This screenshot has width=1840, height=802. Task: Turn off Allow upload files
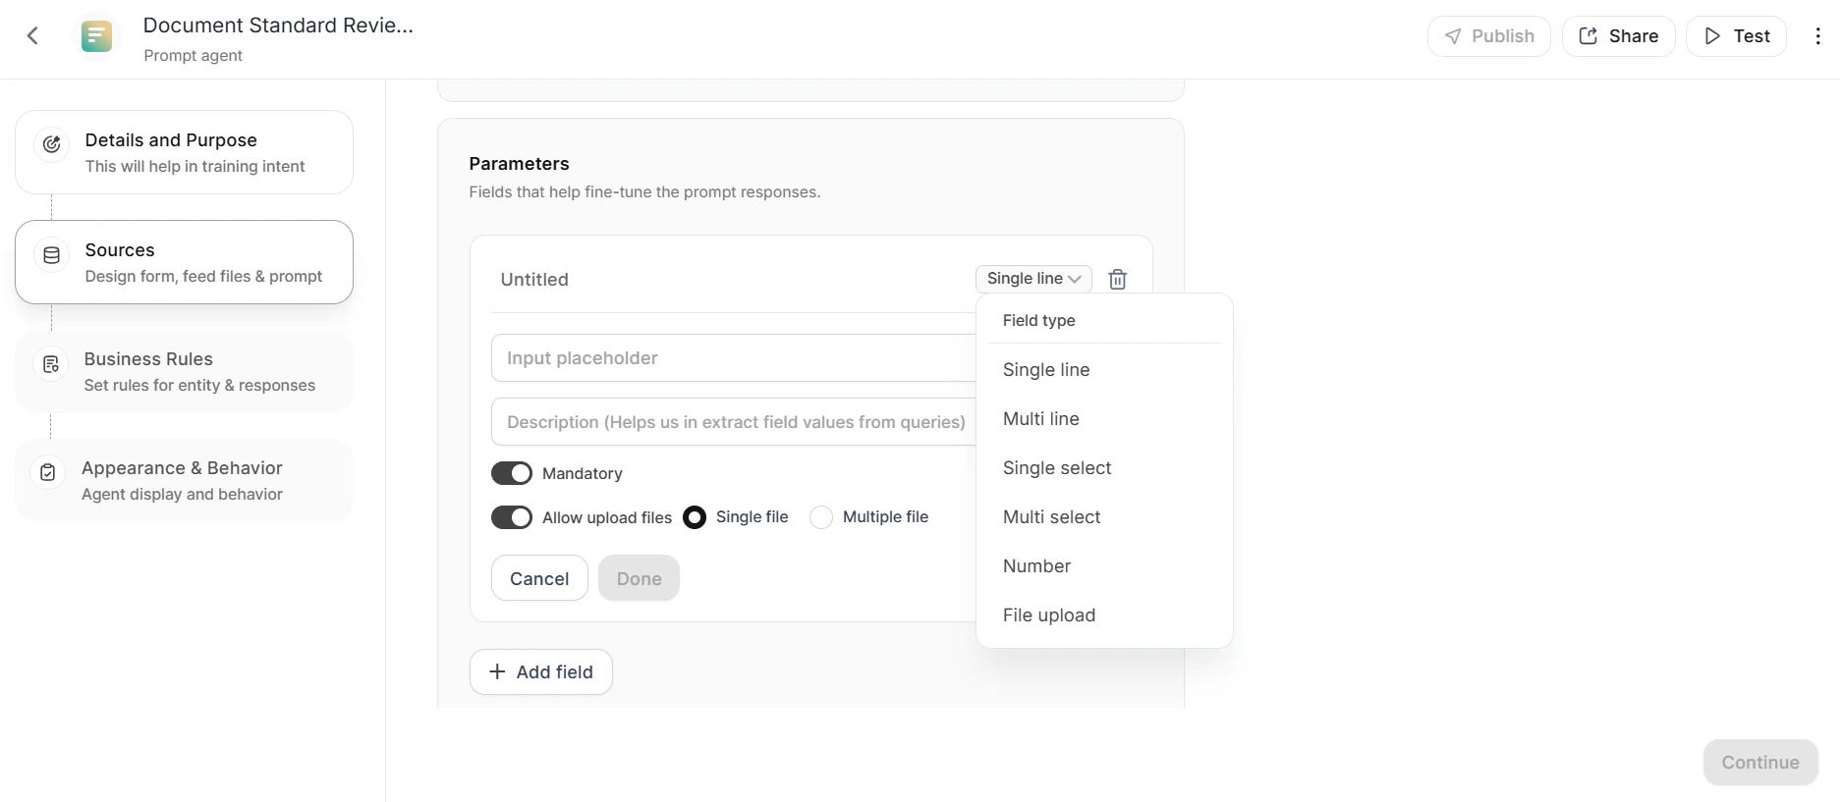pyautogui.click(x=511, y=516)
